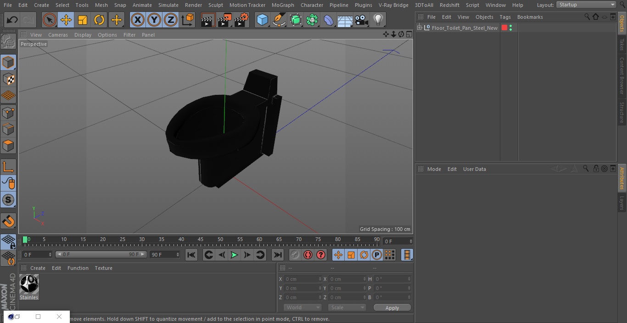Switch to Polygons mode
This screenshot has height=323, width=627.
(x=8, y=146)
